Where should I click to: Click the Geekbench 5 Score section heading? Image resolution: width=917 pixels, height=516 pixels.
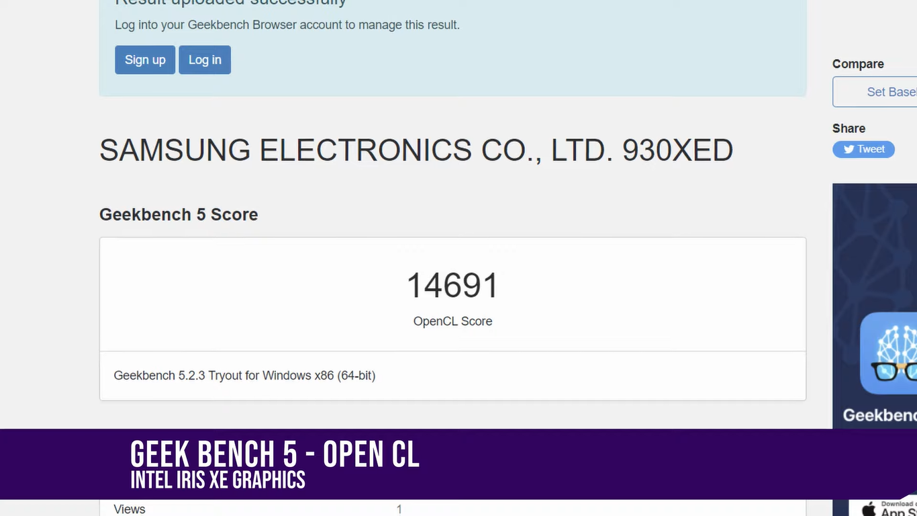click(179, 214)
